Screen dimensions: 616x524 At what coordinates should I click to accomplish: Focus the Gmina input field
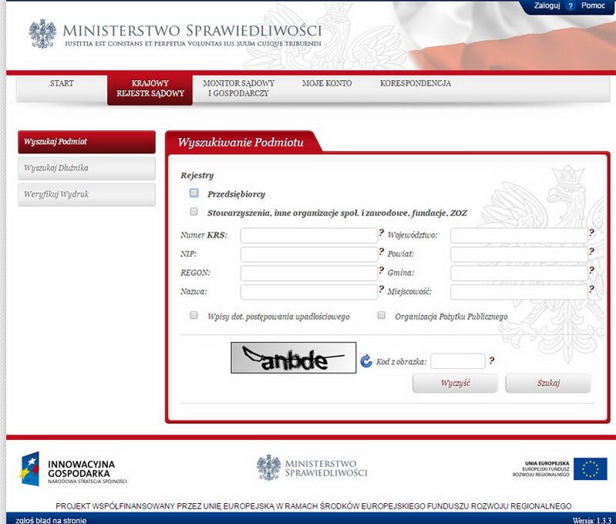click(519, 273)
